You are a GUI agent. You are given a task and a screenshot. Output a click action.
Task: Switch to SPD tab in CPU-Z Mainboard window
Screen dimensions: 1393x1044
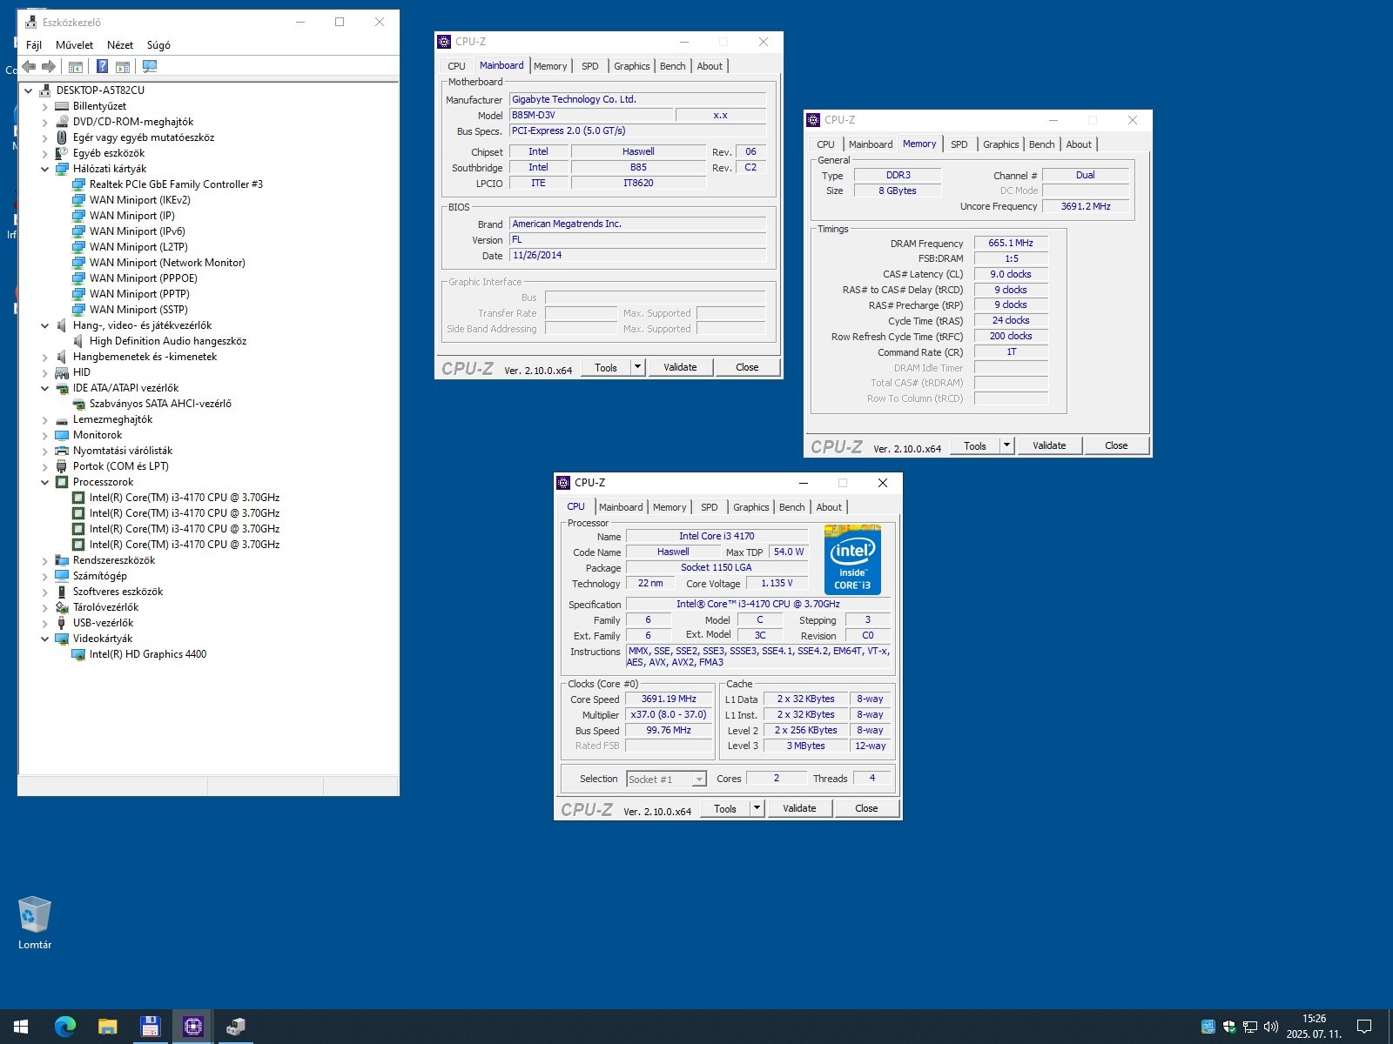point(589,66)
